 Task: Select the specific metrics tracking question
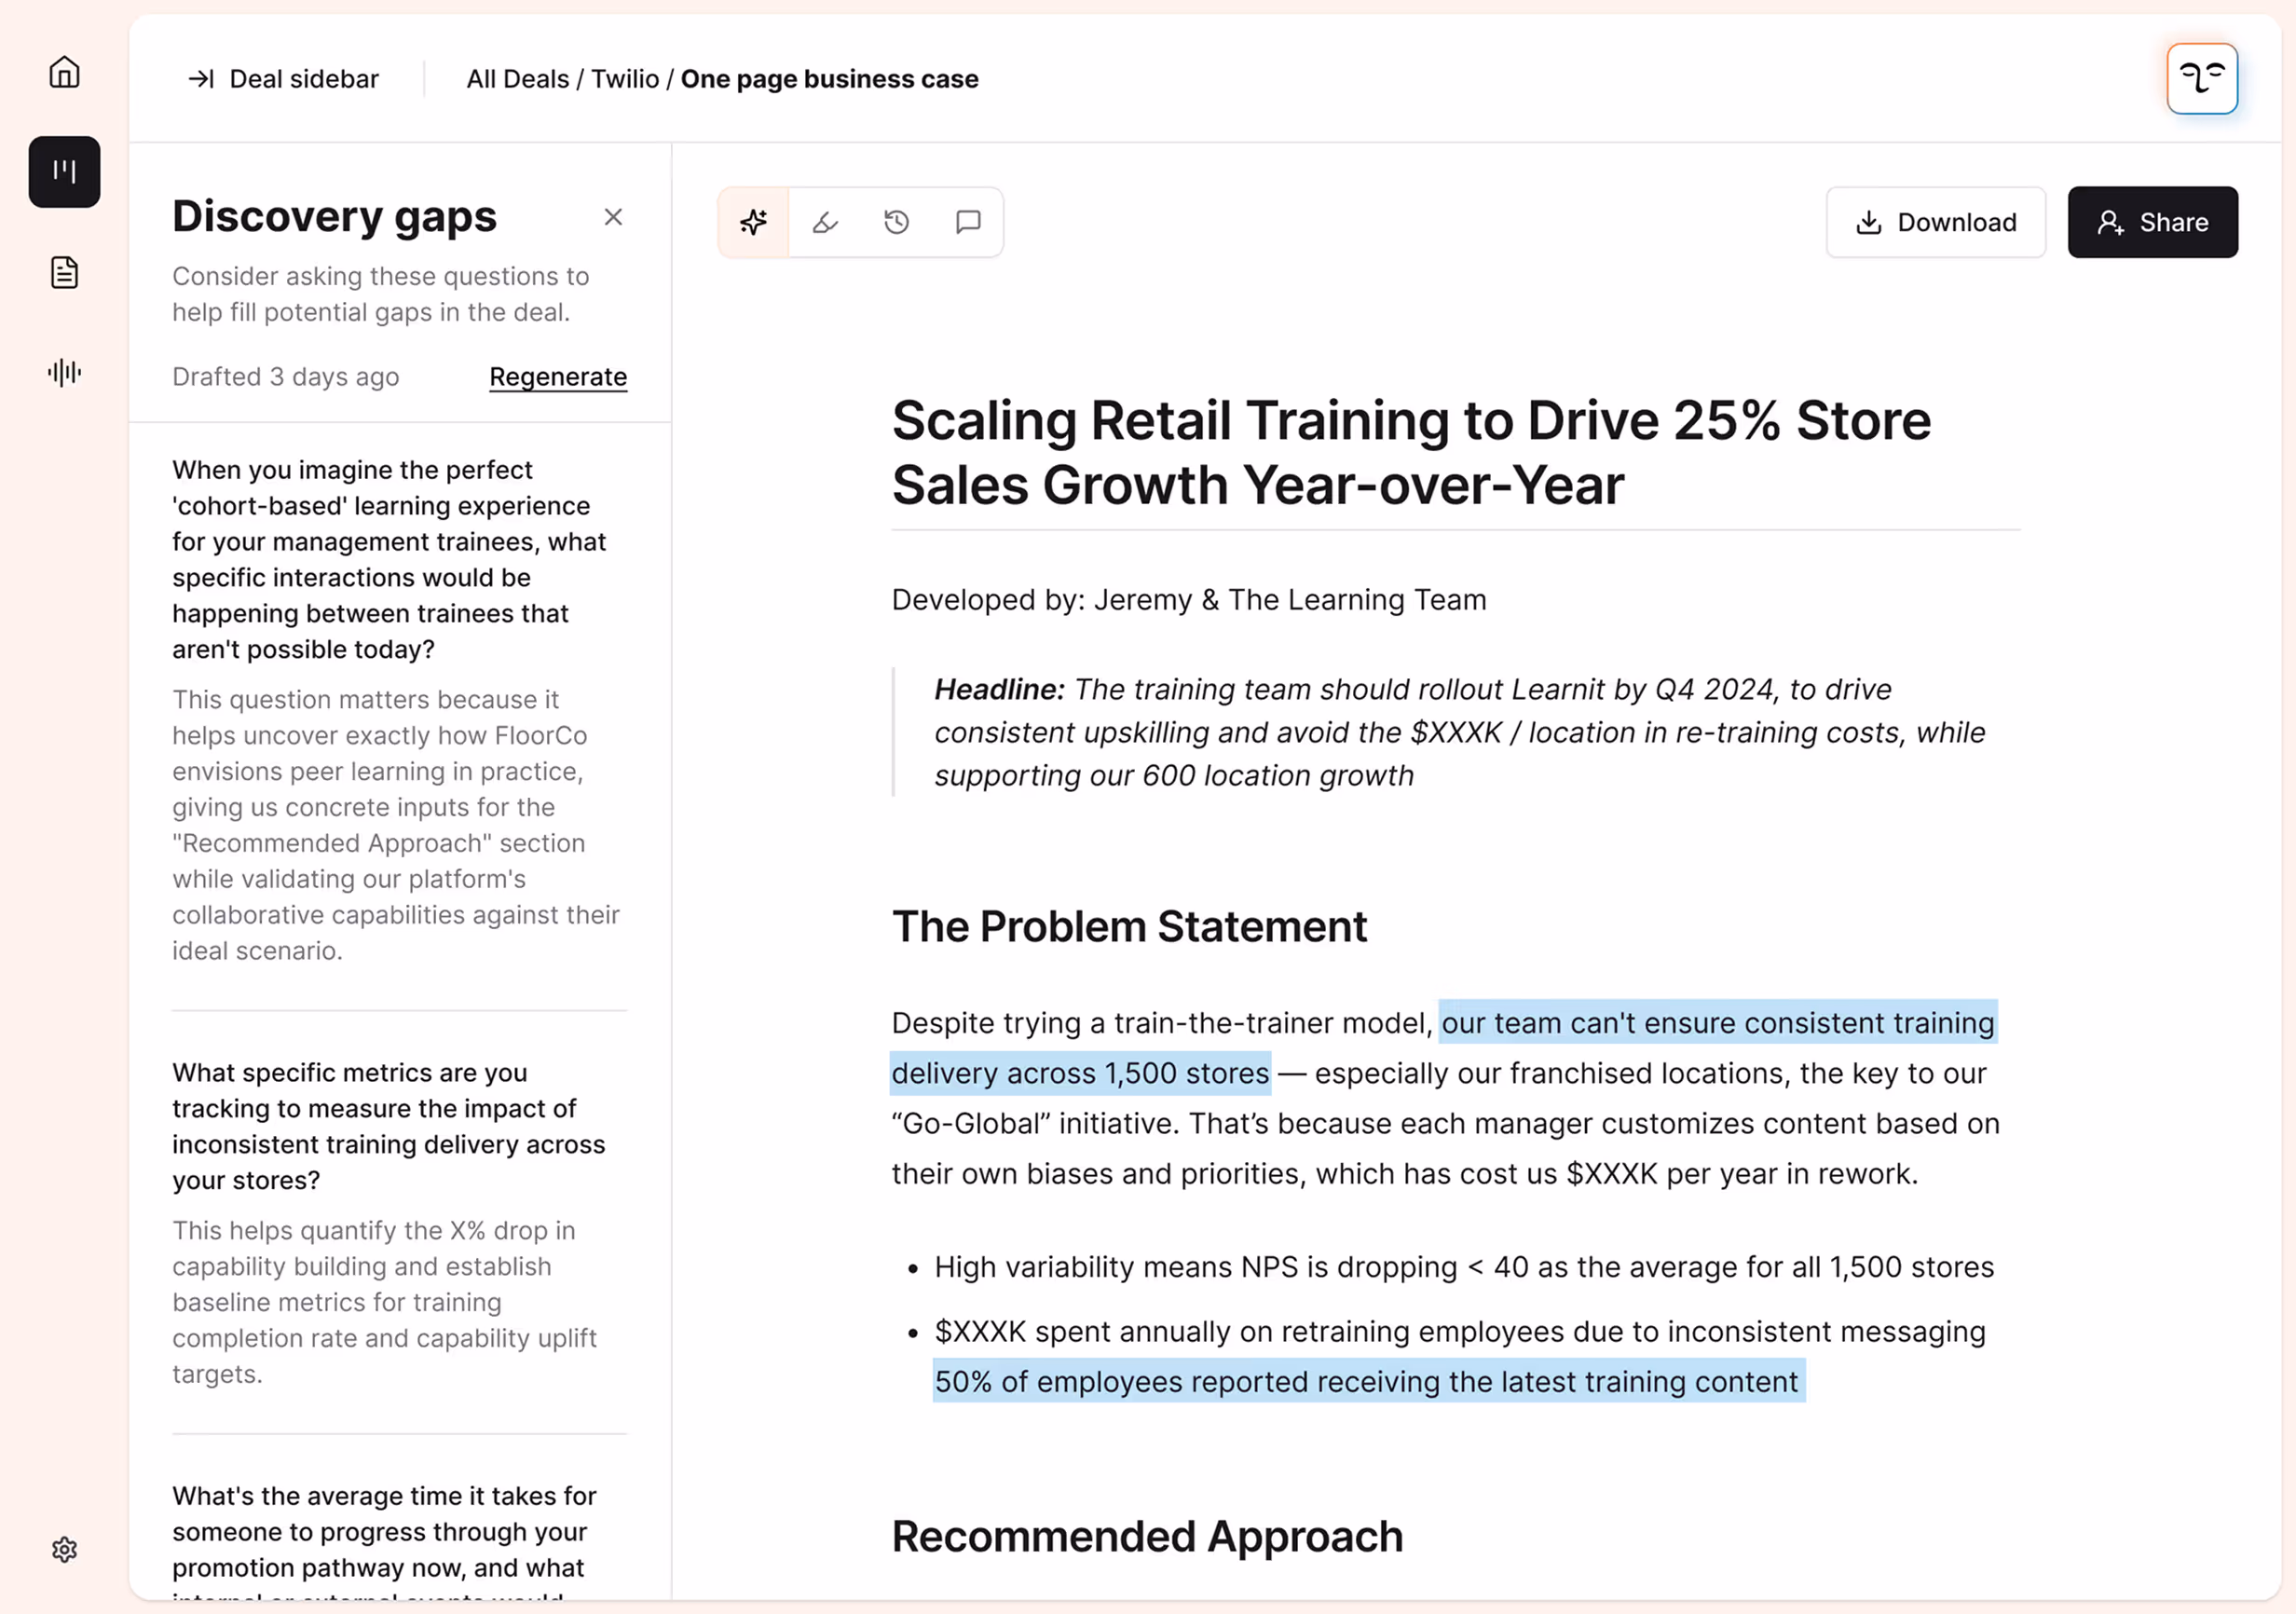tap(389, 1126)
